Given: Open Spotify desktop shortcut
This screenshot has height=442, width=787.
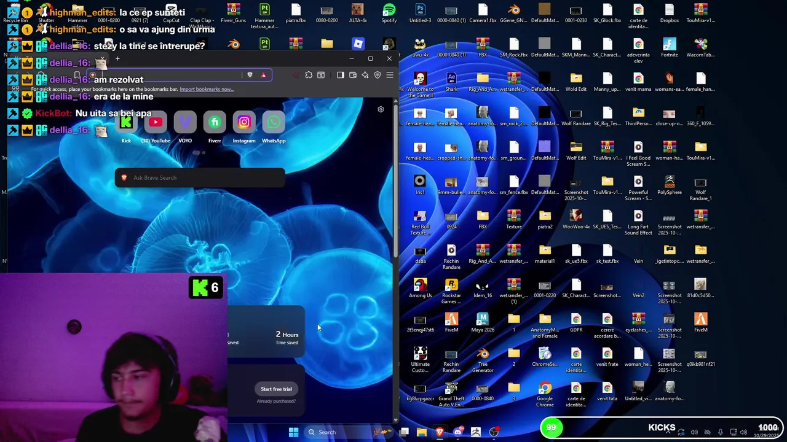Looking at the screenshot, I should (389, 14).
